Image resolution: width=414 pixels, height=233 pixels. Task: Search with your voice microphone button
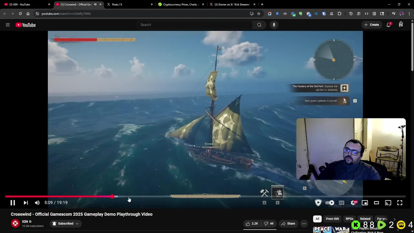tap(274, 25)
